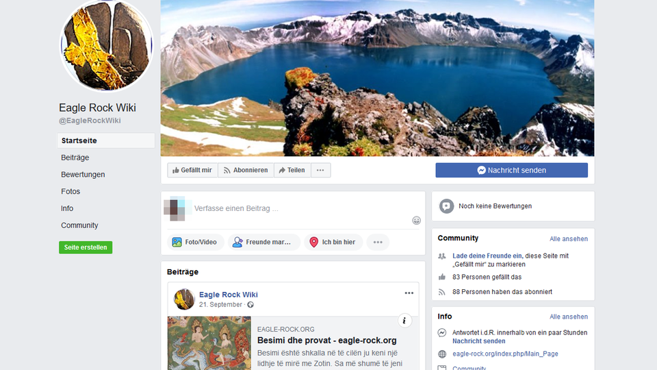Click the Foto/Video button
The width and height of the screenshot is (657, 370).
coord(195,242)
